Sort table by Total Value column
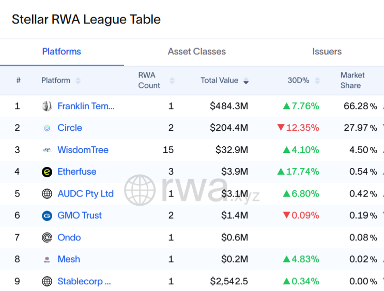384x291 pixels. tap(246, 81)
